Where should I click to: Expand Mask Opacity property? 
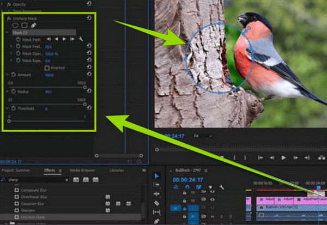11,53
